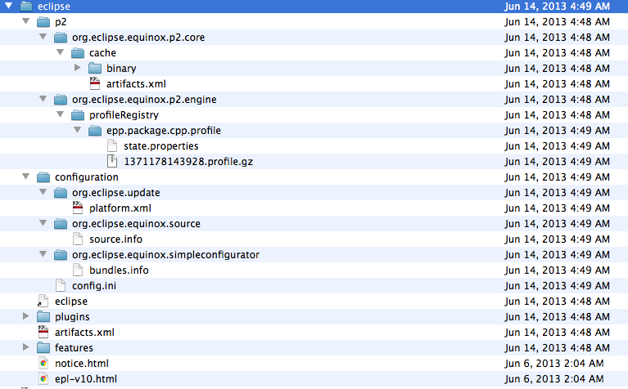Click the p2 folder icon
The image size is (628, 389).
[x=43, y=21]
